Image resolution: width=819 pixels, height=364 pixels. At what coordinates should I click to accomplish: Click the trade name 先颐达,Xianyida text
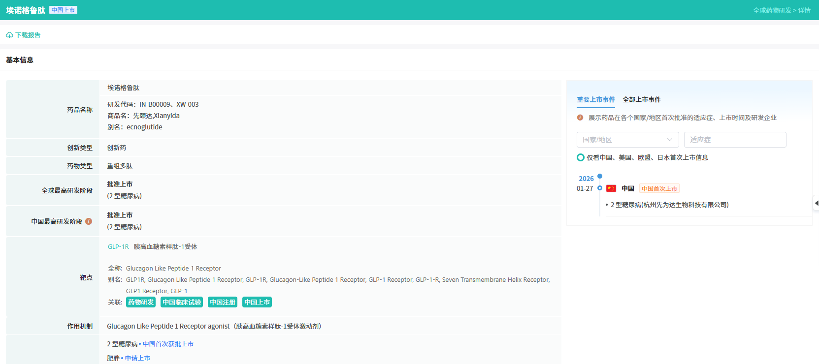(156, 116)
